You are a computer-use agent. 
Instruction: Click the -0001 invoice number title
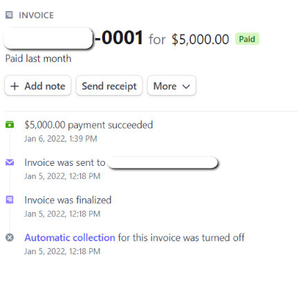119,38
